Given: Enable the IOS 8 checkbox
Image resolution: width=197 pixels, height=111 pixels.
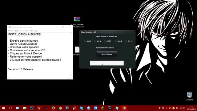Looking at the screenshot, I should coord(116,41).
